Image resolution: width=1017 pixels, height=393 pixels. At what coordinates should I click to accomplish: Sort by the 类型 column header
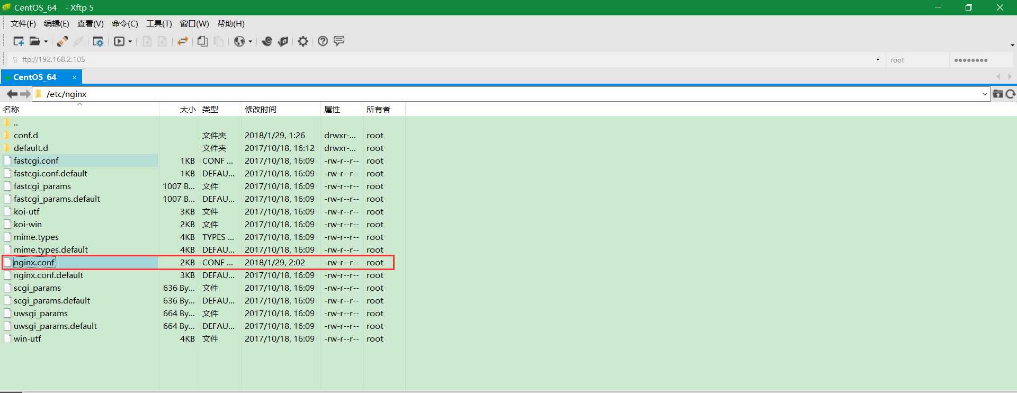(x=220, y=110)
